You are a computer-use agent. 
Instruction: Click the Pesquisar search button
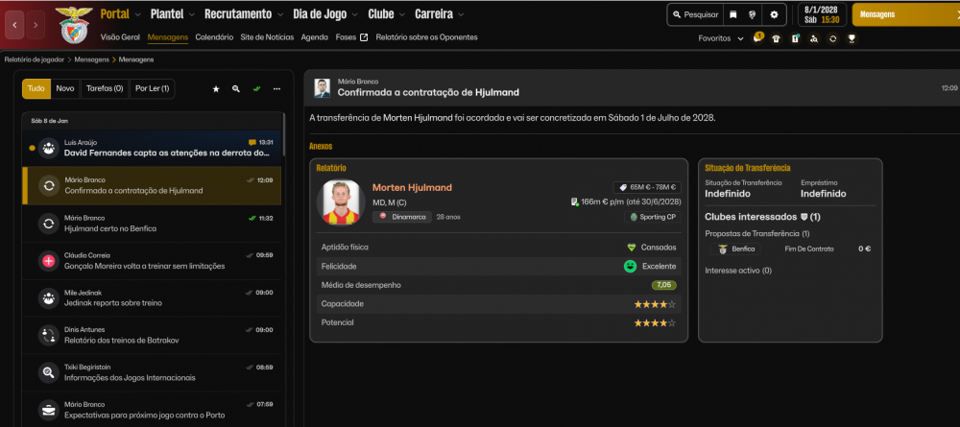click(x=695, y=14)
